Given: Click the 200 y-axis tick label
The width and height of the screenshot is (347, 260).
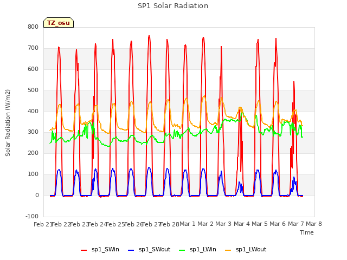Looking at the screenshot, I should click(x=33, y=153).
